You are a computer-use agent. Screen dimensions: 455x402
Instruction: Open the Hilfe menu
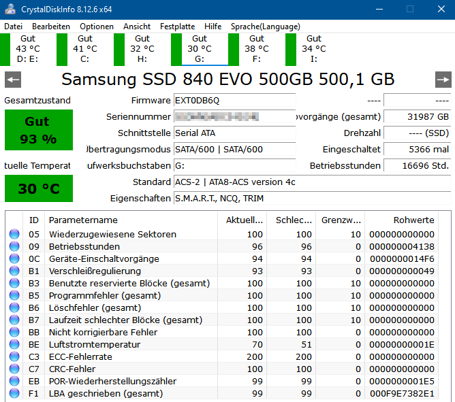click(213, 27)
